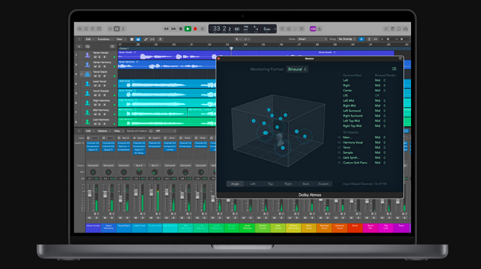Open the Center bed Binaural Render dropdown
481x269 pixels.
point(380,90)
